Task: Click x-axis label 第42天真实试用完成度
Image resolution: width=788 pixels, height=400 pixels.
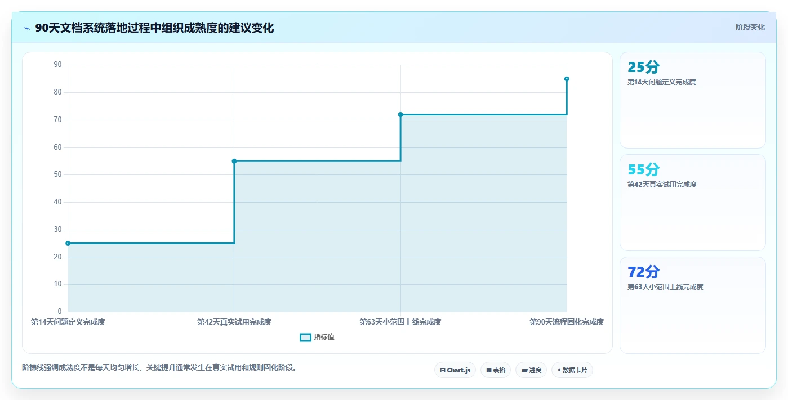Action: [x=234, y=322]
